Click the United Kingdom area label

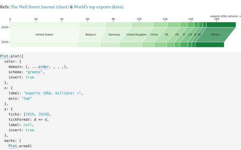pos(136,34)
